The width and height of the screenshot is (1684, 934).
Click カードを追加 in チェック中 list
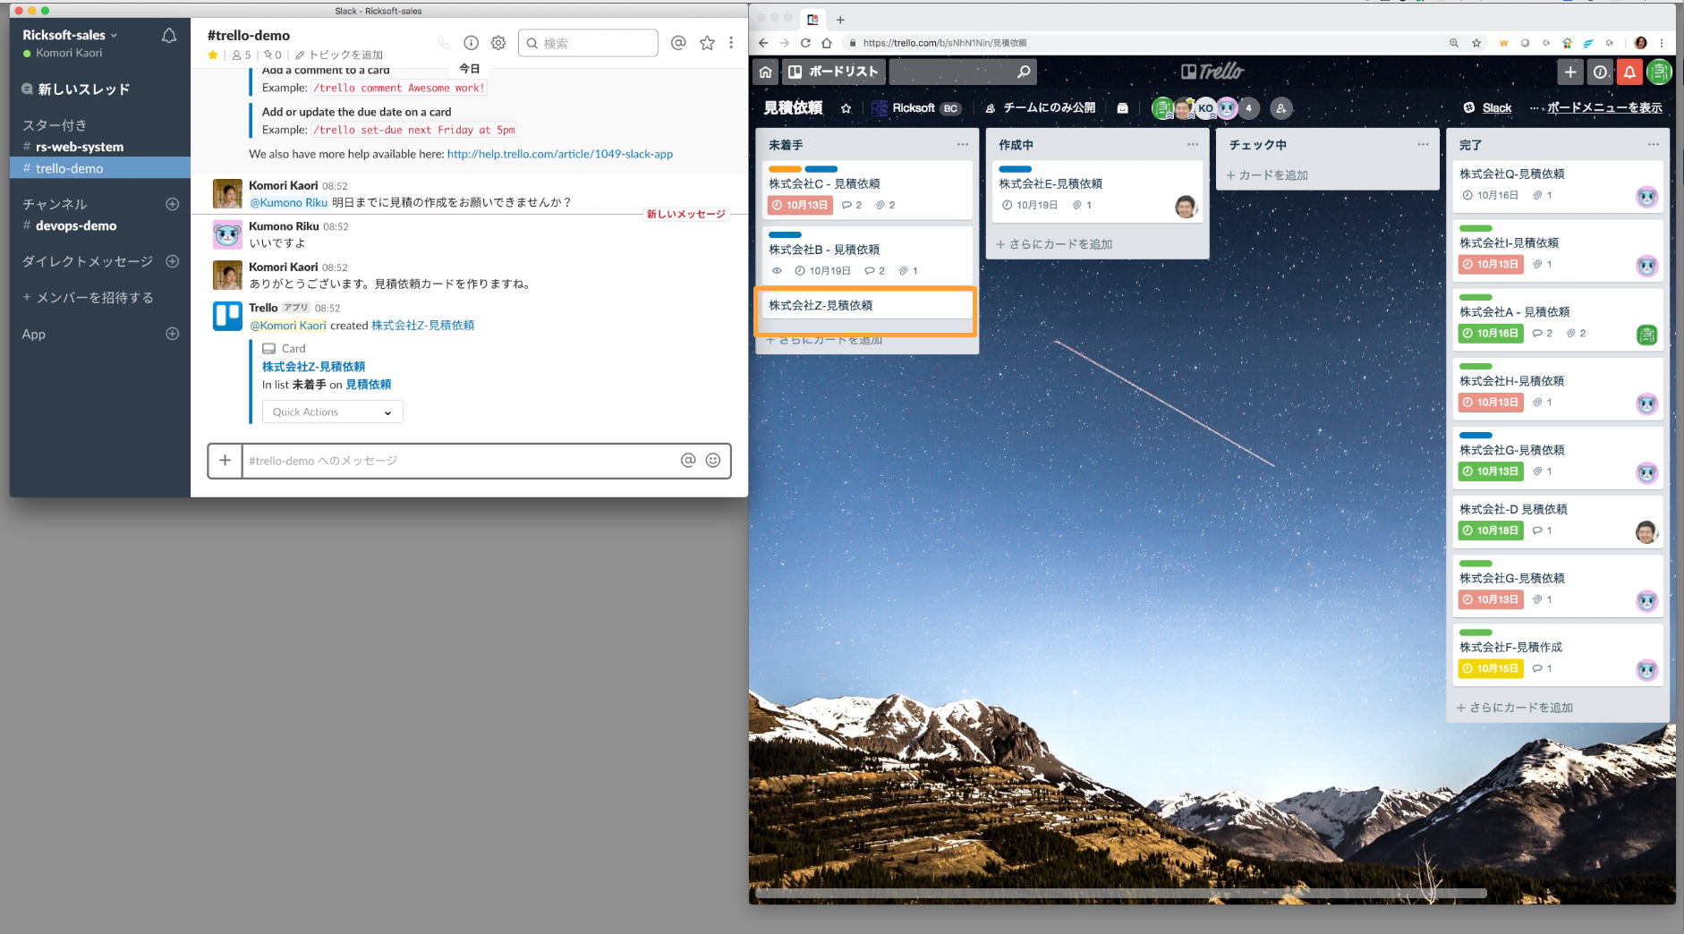click(x=1267, y=175)
